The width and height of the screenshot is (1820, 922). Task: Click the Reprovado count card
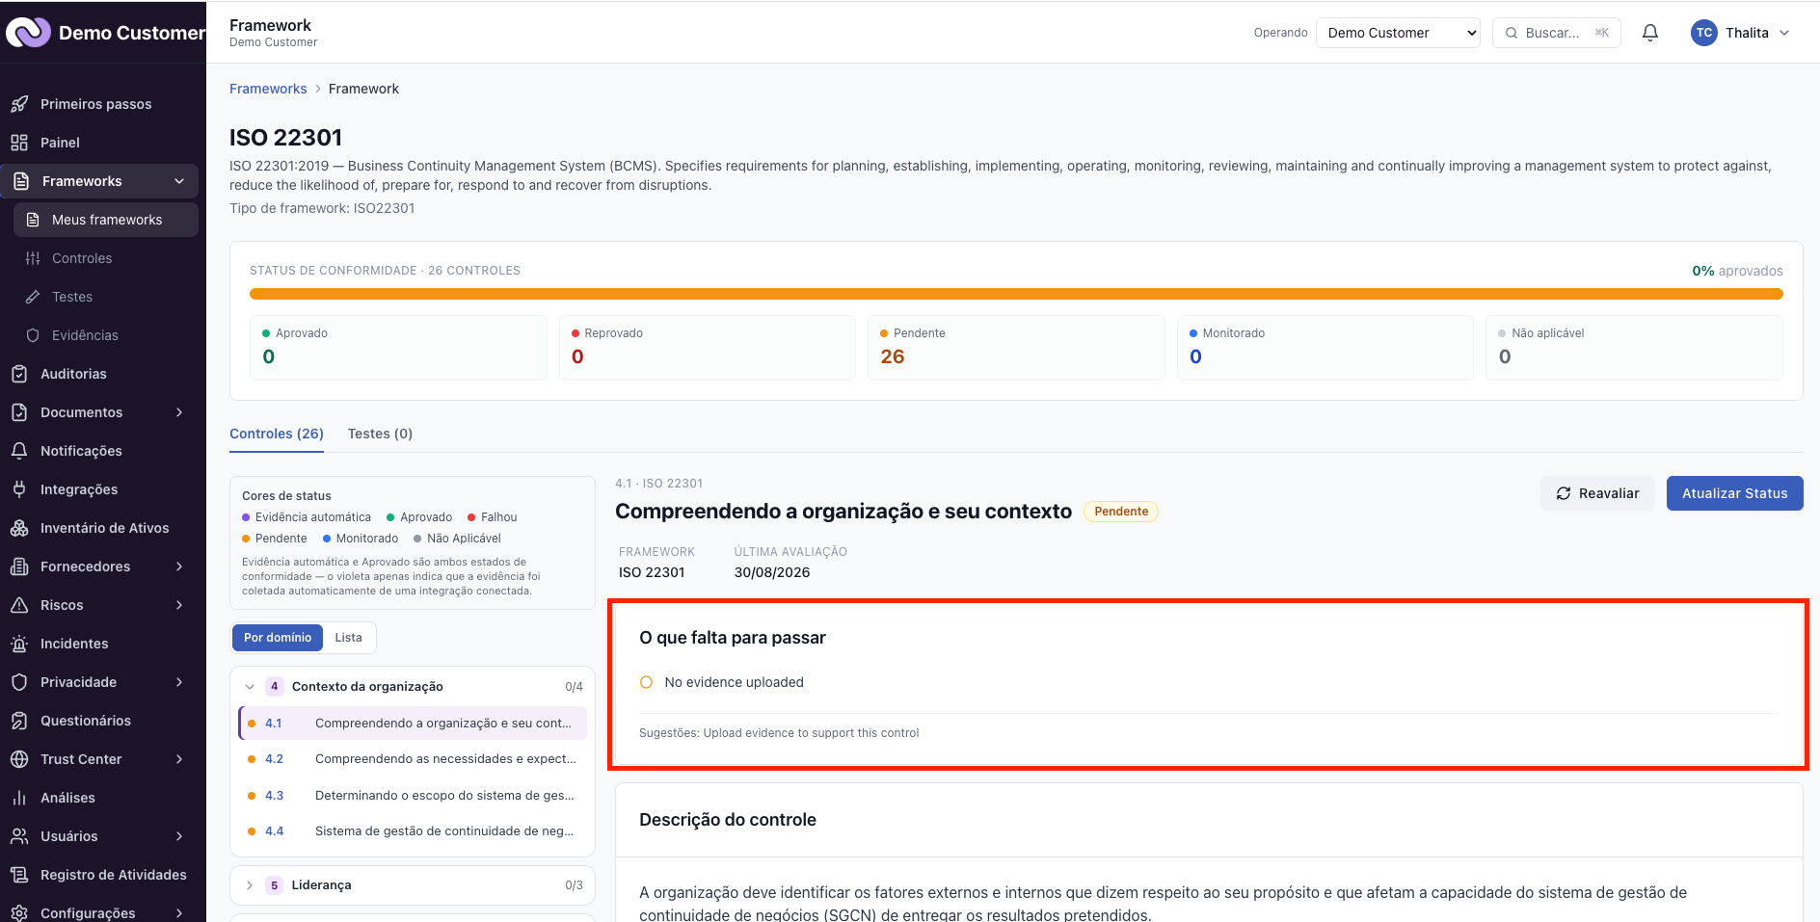click(707, 347)
